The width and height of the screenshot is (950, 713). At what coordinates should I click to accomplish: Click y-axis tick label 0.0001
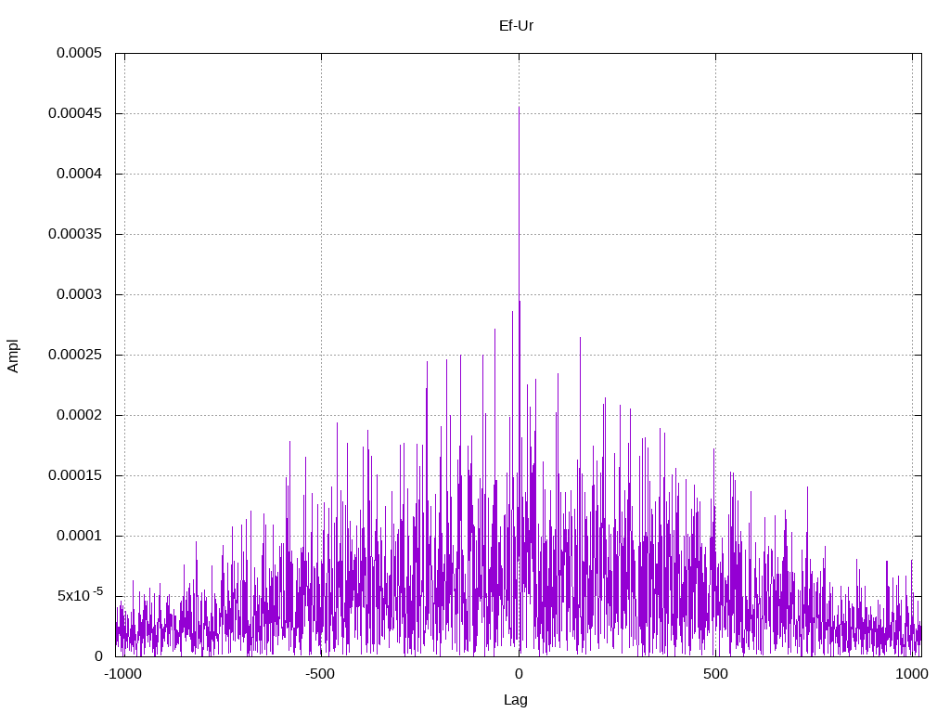point(80,536)
